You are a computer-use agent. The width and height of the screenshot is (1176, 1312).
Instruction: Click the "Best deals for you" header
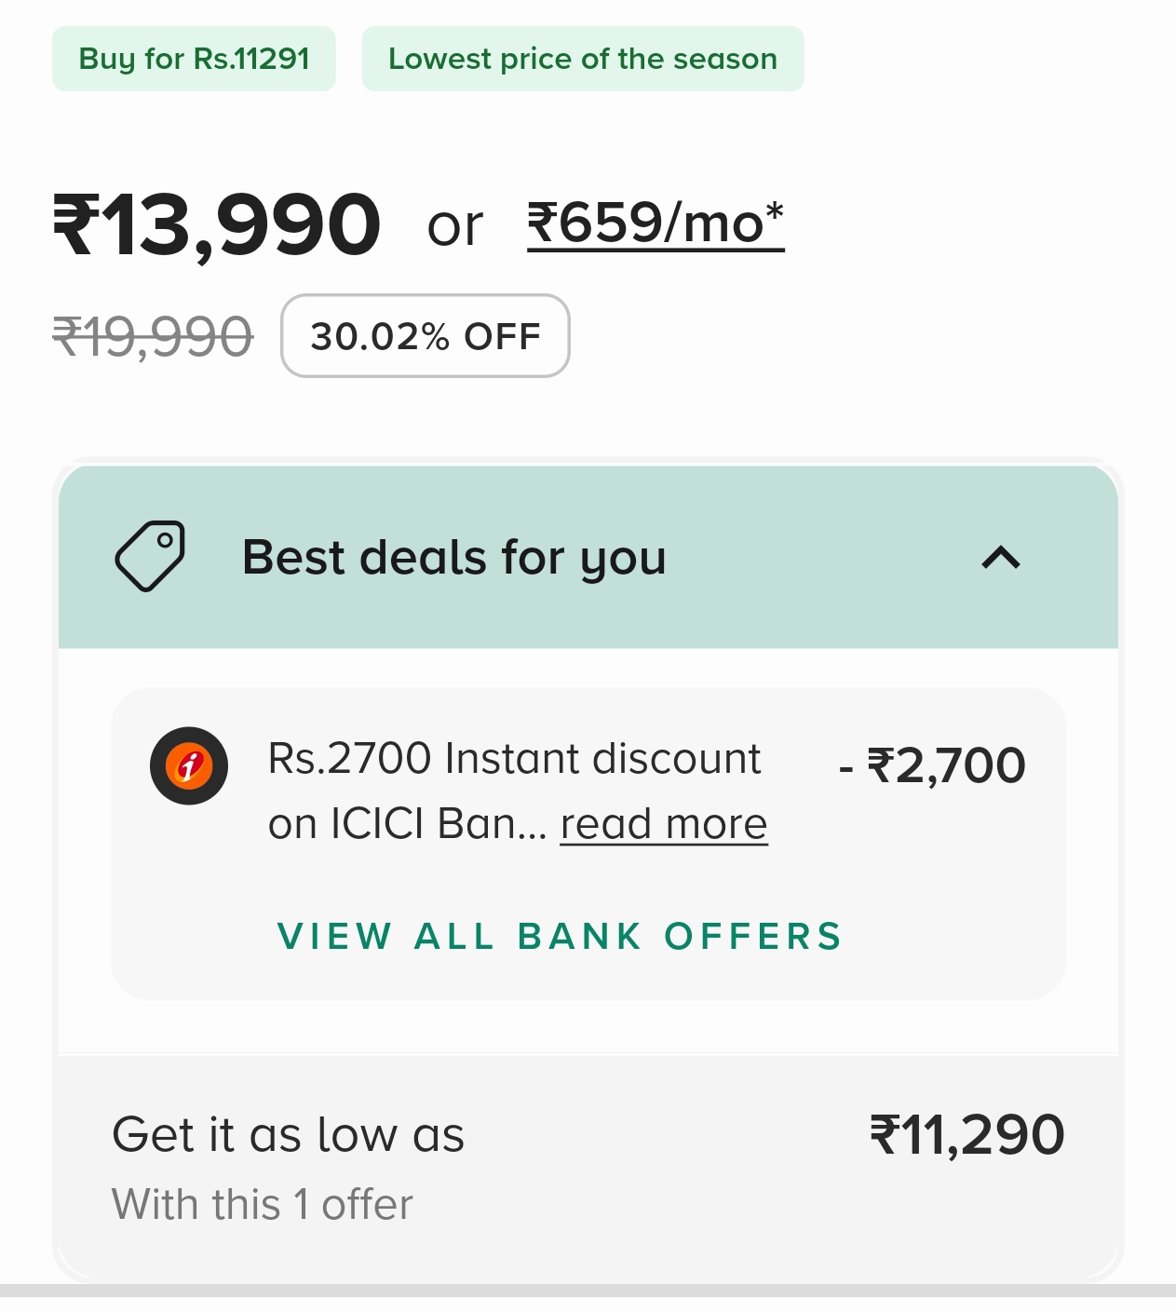(453, 558)
